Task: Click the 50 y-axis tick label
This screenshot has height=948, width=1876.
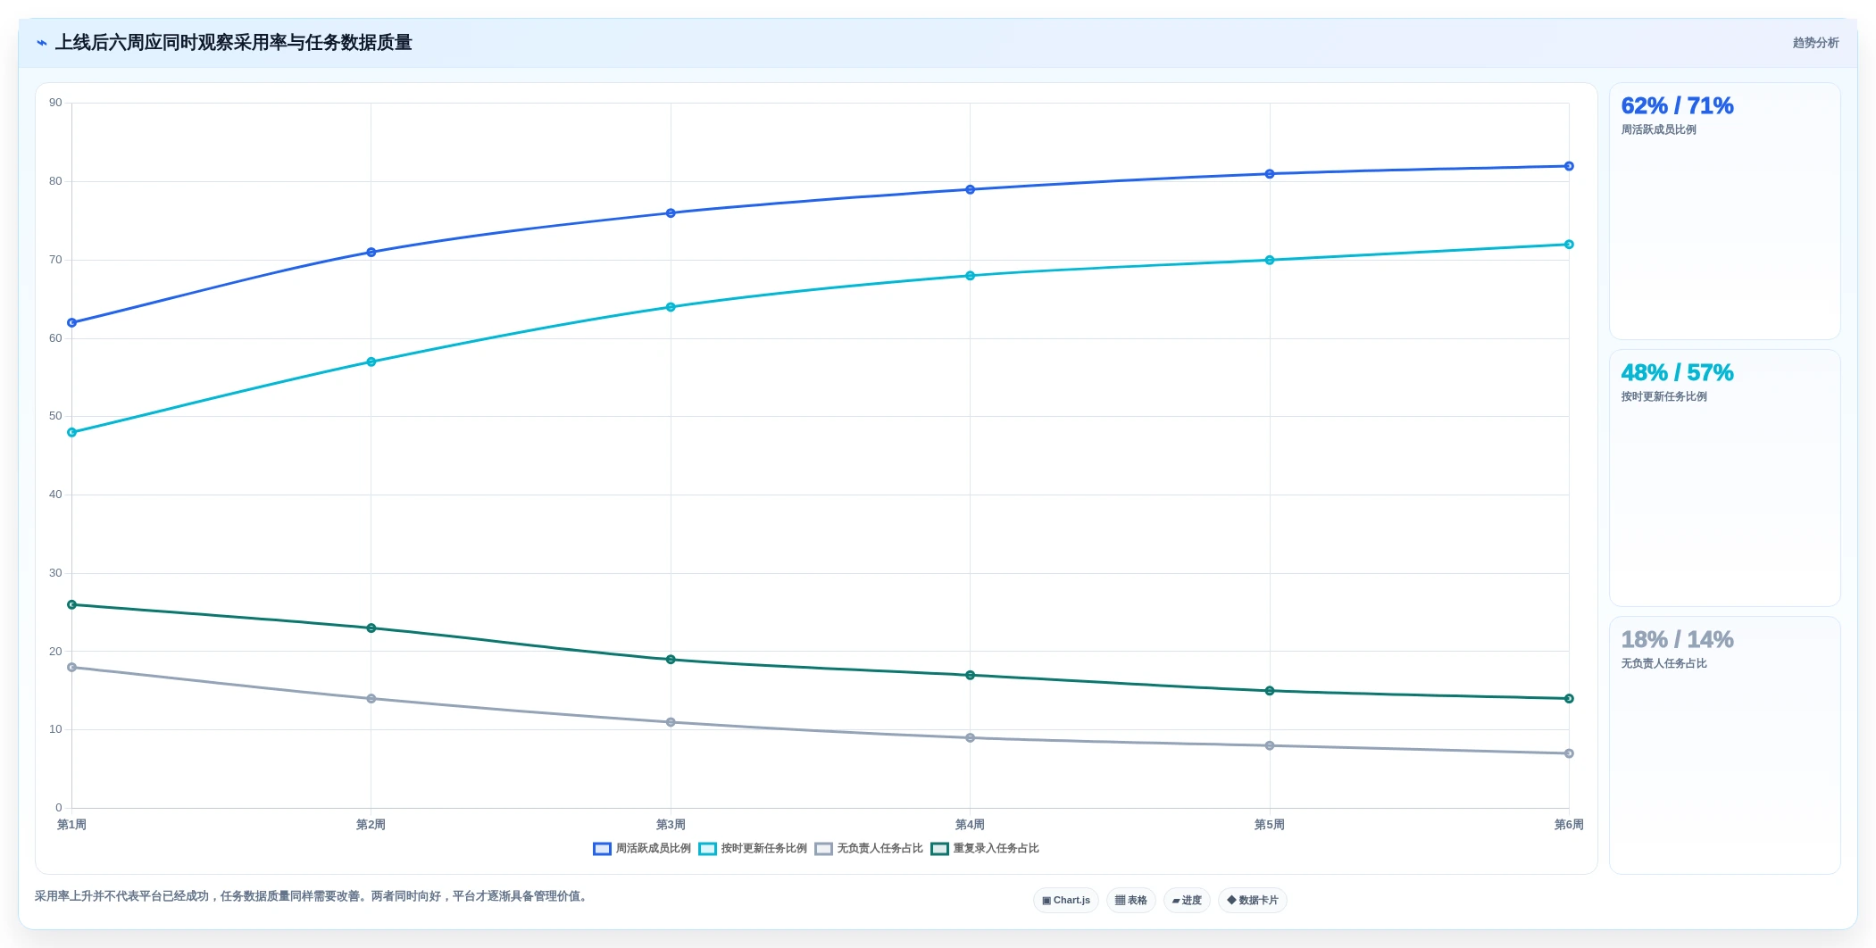Action: click(55, 416)
